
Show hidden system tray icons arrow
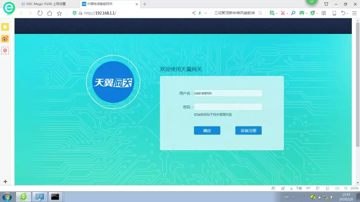click(294, 197)
